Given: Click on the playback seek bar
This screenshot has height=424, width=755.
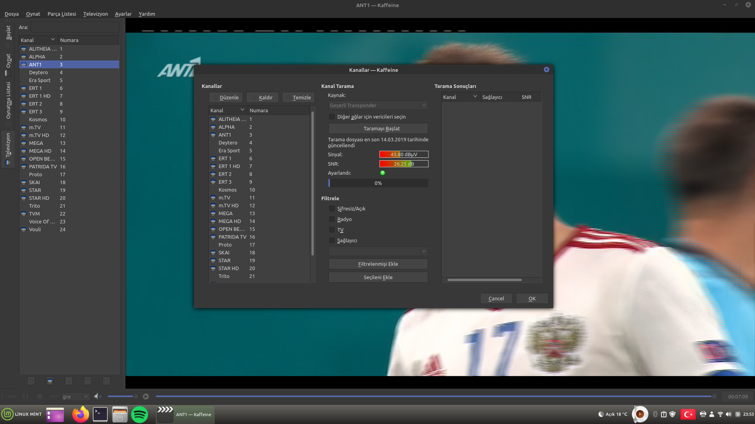Looking at the screenshot, I should [436, 397].
